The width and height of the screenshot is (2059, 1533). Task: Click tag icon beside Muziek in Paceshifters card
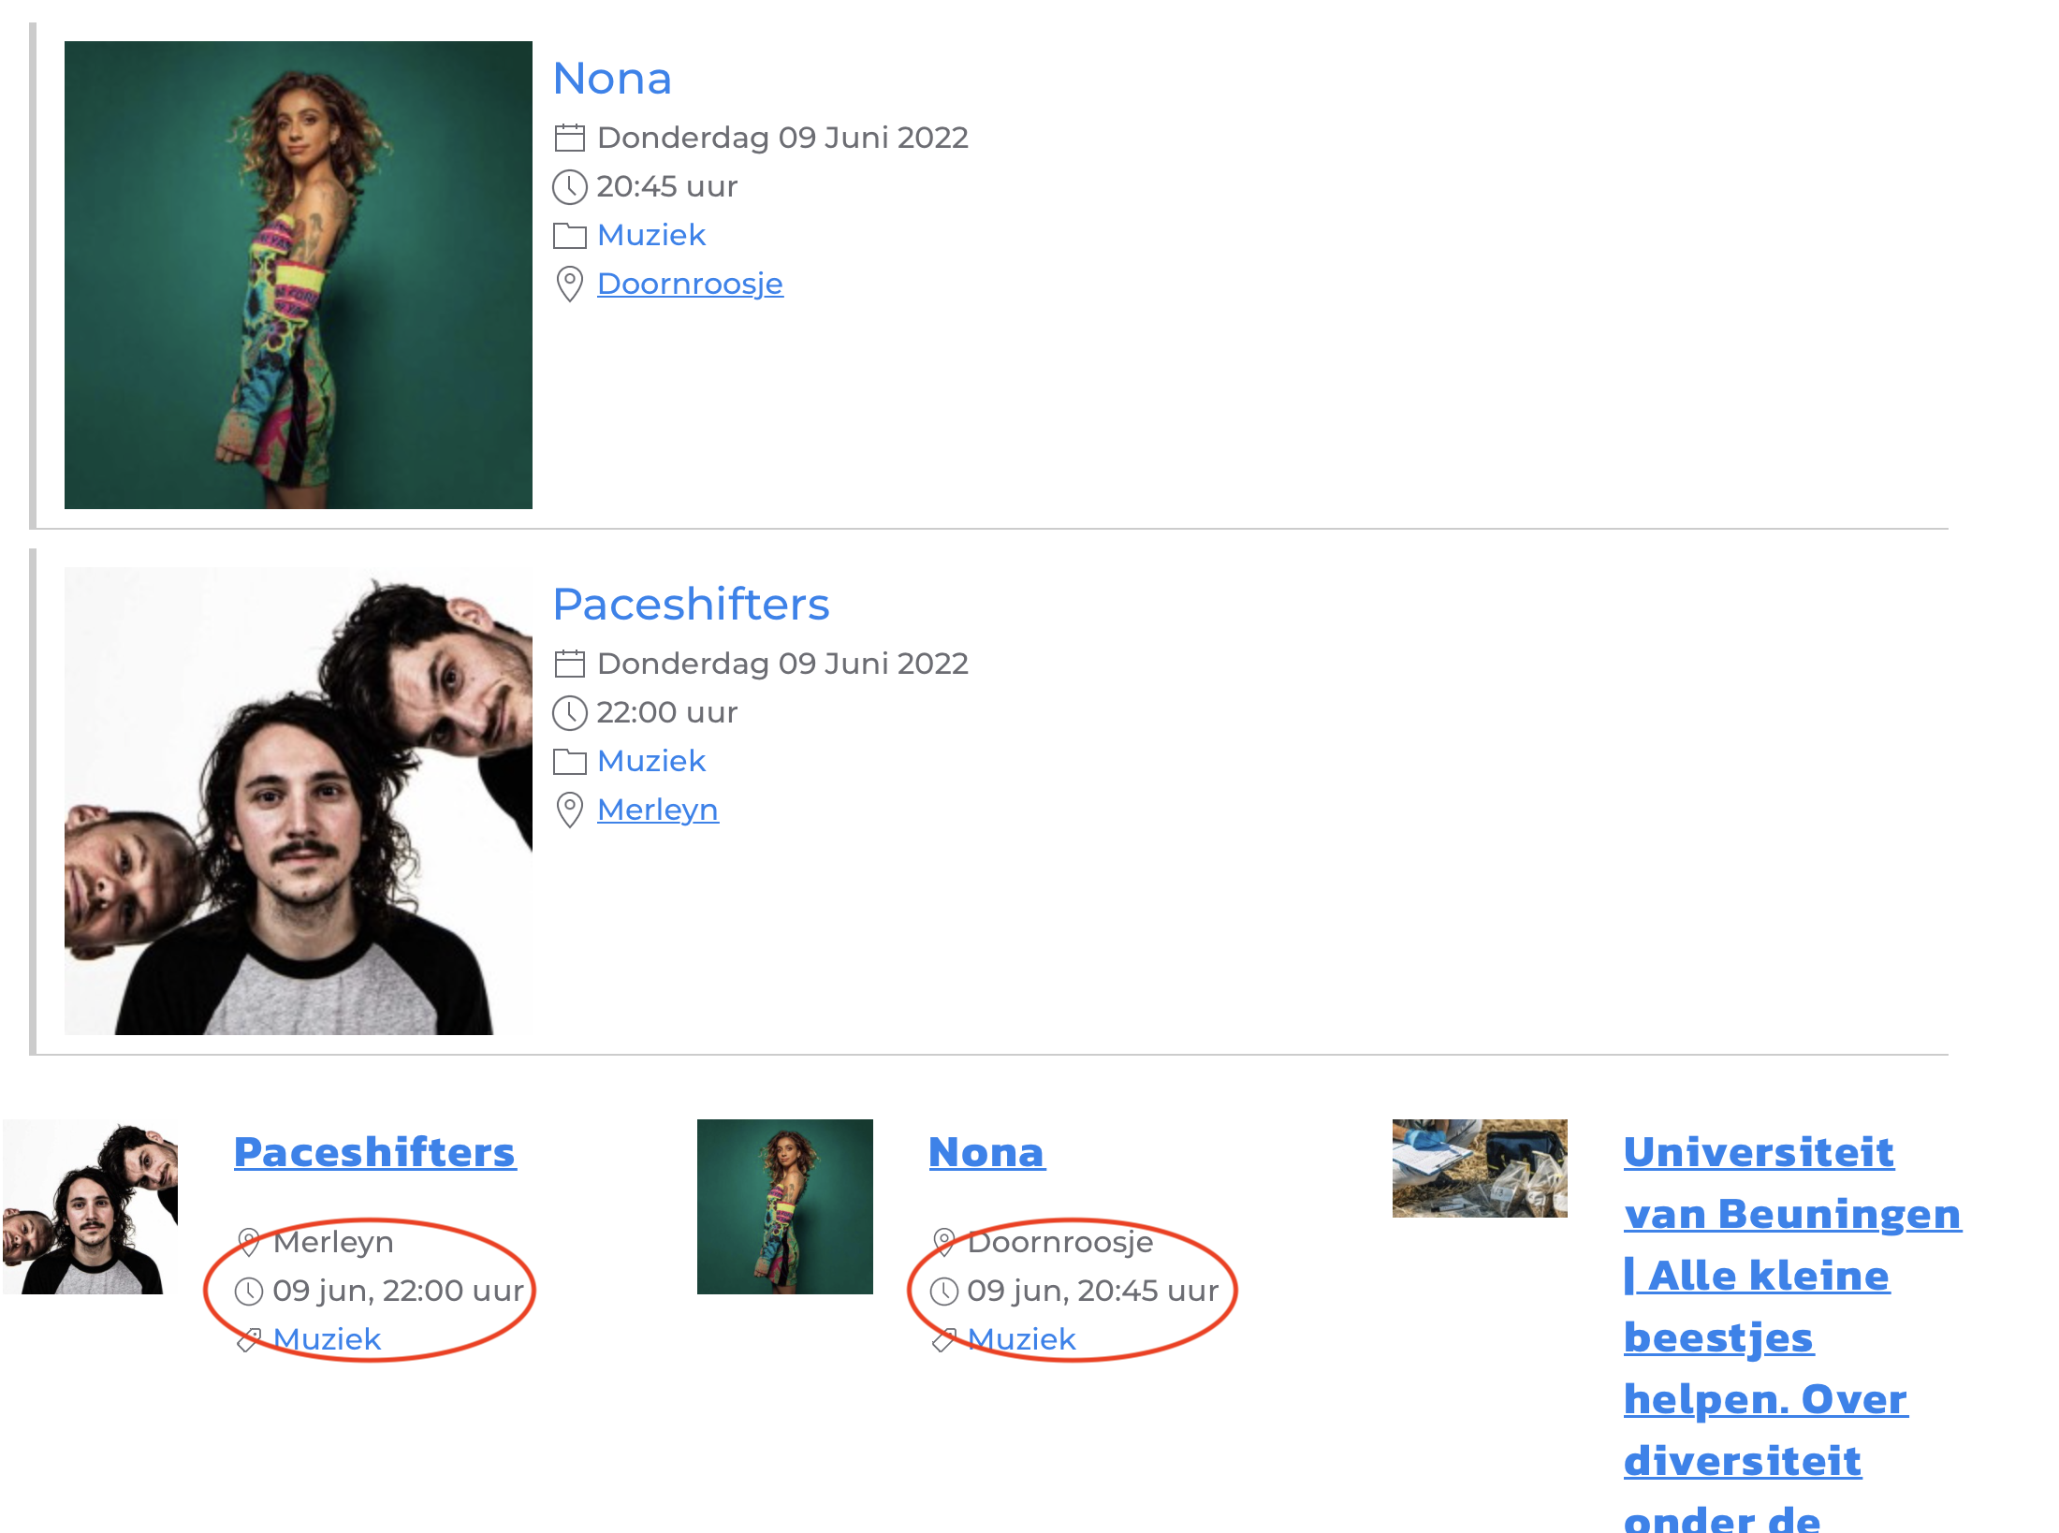tap(248, 1340)
